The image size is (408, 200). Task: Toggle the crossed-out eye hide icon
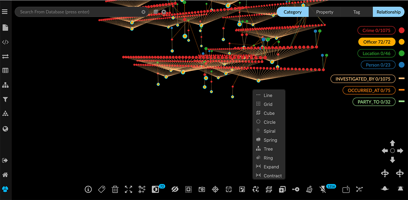(x=175, y=189)
